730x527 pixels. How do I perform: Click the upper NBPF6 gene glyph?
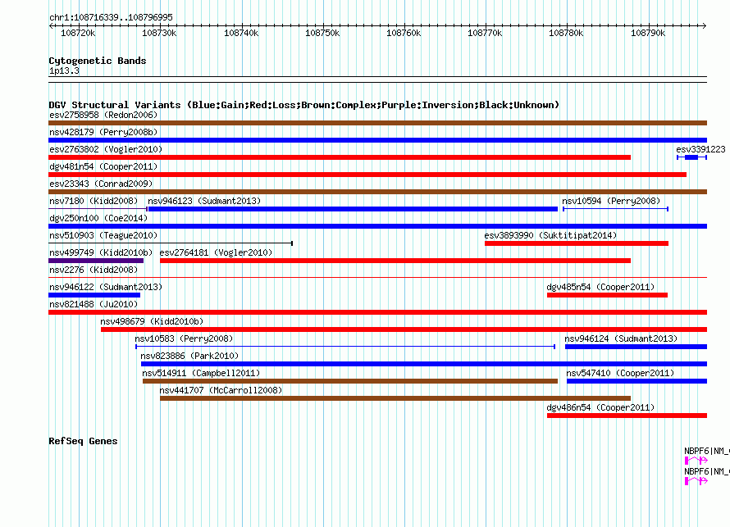[696, 461]
